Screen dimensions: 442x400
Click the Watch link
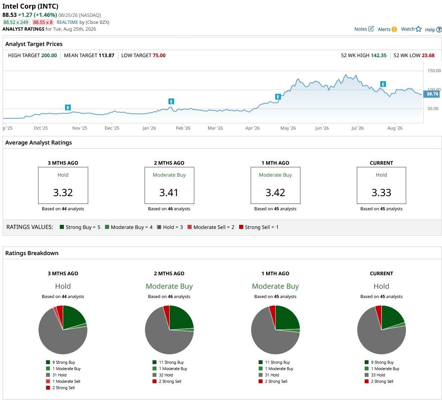pos(408,29)
